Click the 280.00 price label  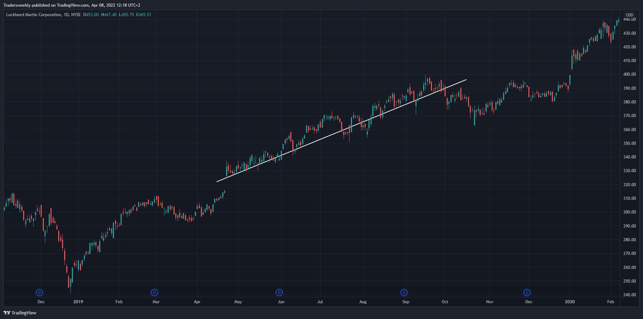(630, 240)
